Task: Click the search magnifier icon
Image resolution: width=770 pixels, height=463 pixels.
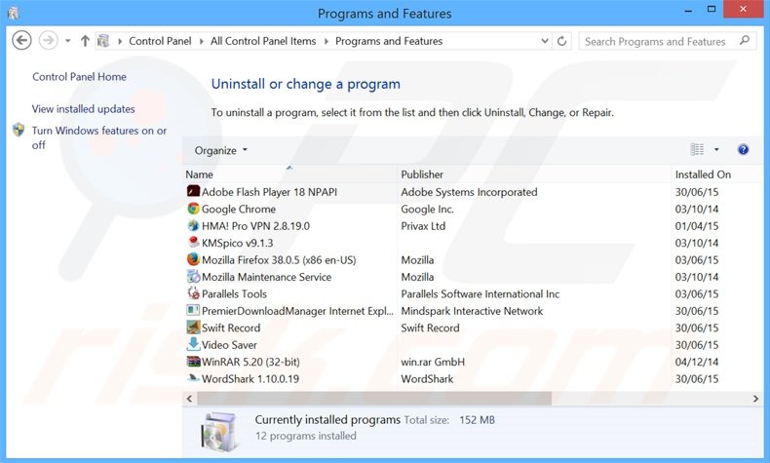Action: point(745,41)
